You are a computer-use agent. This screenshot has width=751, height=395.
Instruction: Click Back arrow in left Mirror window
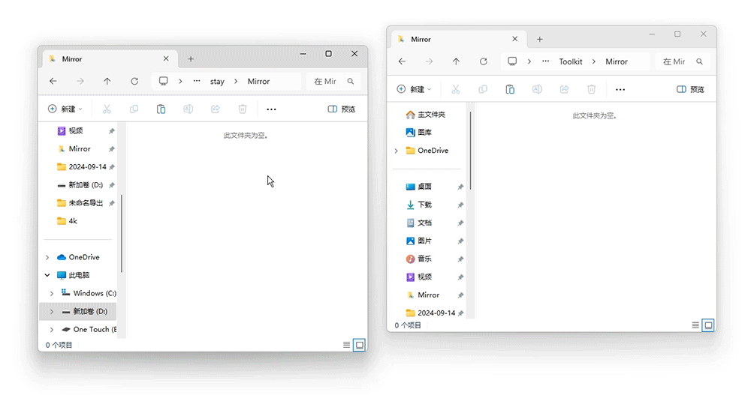53,81
